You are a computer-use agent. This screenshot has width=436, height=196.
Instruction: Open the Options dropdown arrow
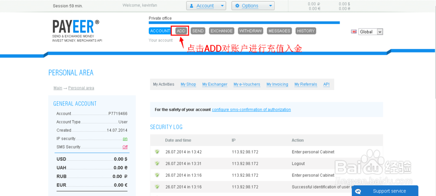coord(271,6)
